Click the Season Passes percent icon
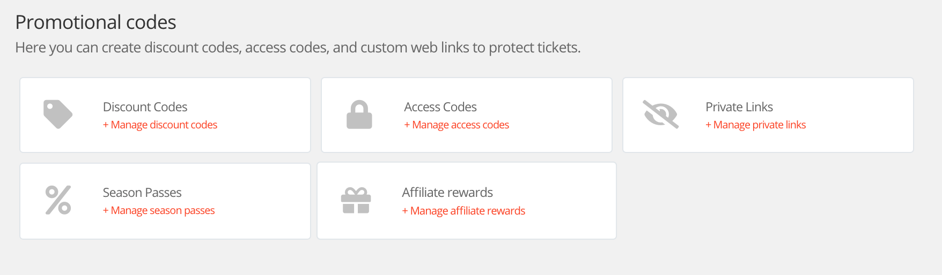Screen dimensions: 942x275 58,200
